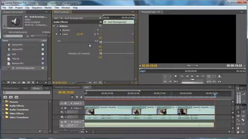Expand the Video 2 track
Viewport: 248px width, 139px height.
tap(71, 103)
